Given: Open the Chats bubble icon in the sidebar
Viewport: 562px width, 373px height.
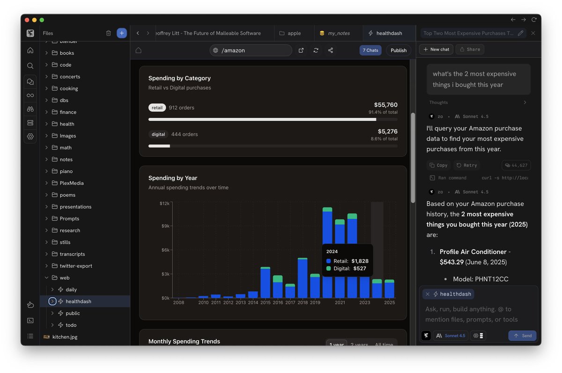Looking at the screenshot, I should 30,81.
